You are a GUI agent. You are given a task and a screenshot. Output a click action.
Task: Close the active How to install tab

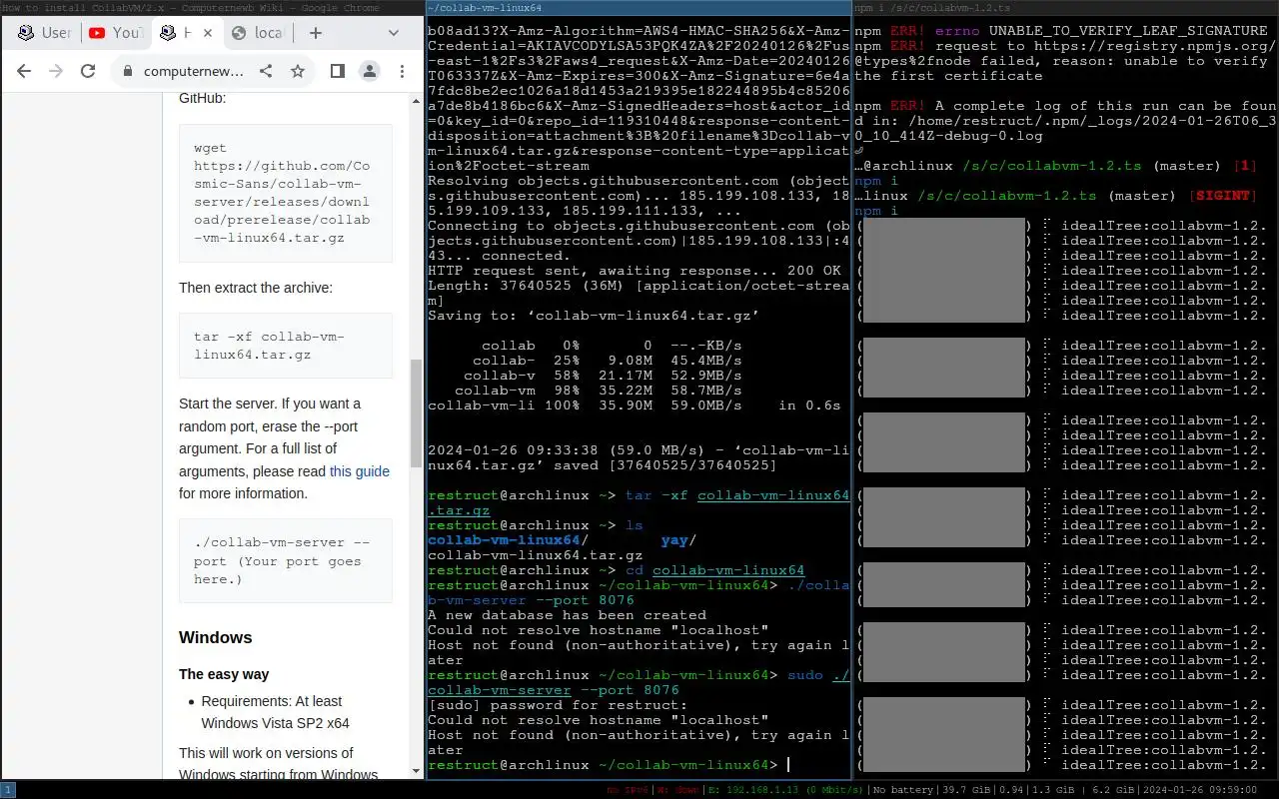tap(209, 33)
